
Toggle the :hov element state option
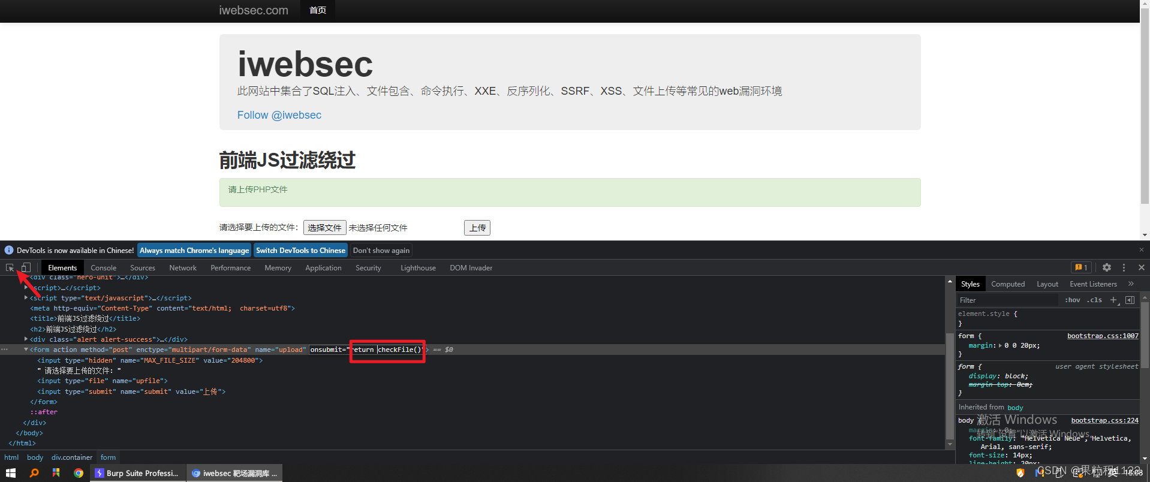tap(1073, 300)
